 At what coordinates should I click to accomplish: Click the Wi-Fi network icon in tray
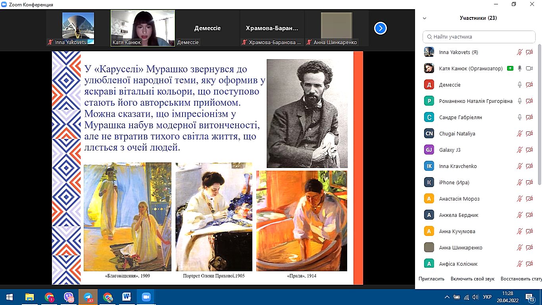(466, 297)
